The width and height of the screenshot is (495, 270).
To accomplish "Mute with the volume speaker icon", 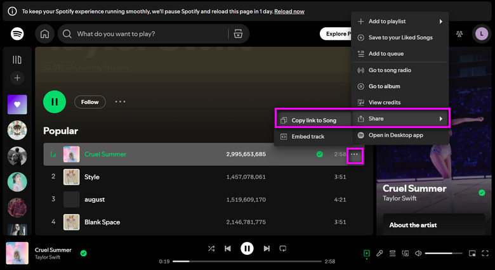I will pos(418,253).
